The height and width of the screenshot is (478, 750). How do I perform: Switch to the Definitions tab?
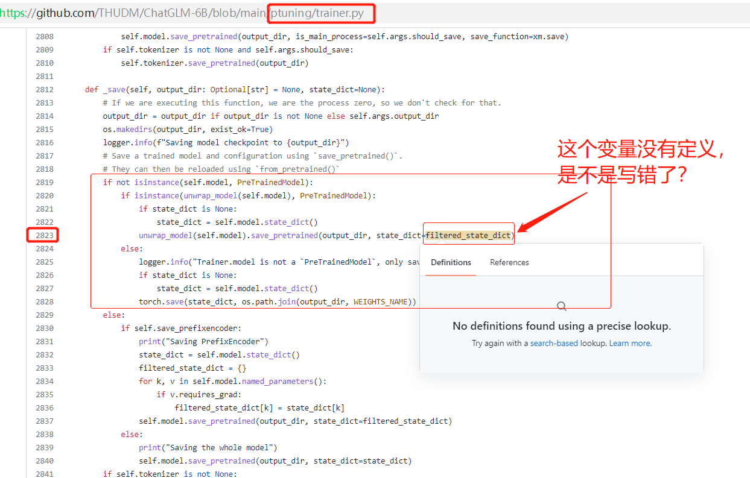point(451,262)
